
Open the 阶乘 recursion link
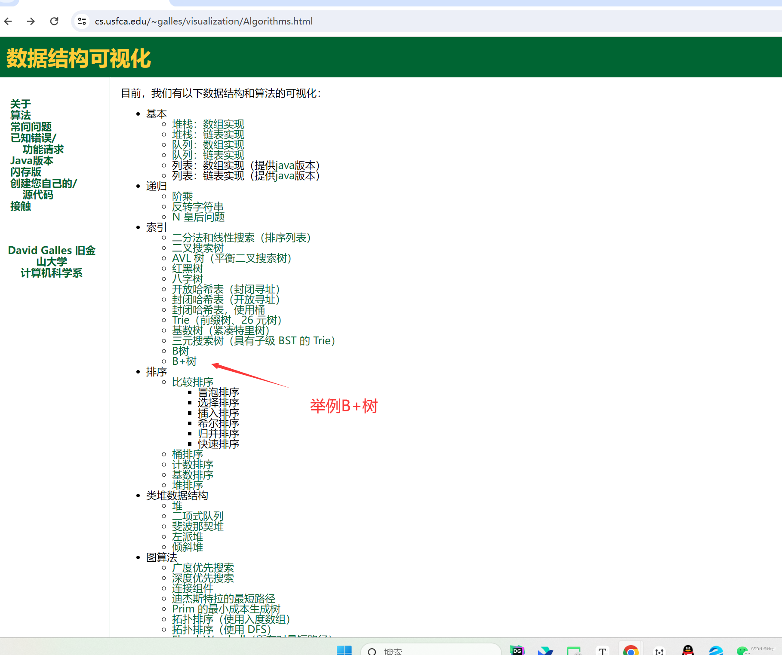coord(182,196)
